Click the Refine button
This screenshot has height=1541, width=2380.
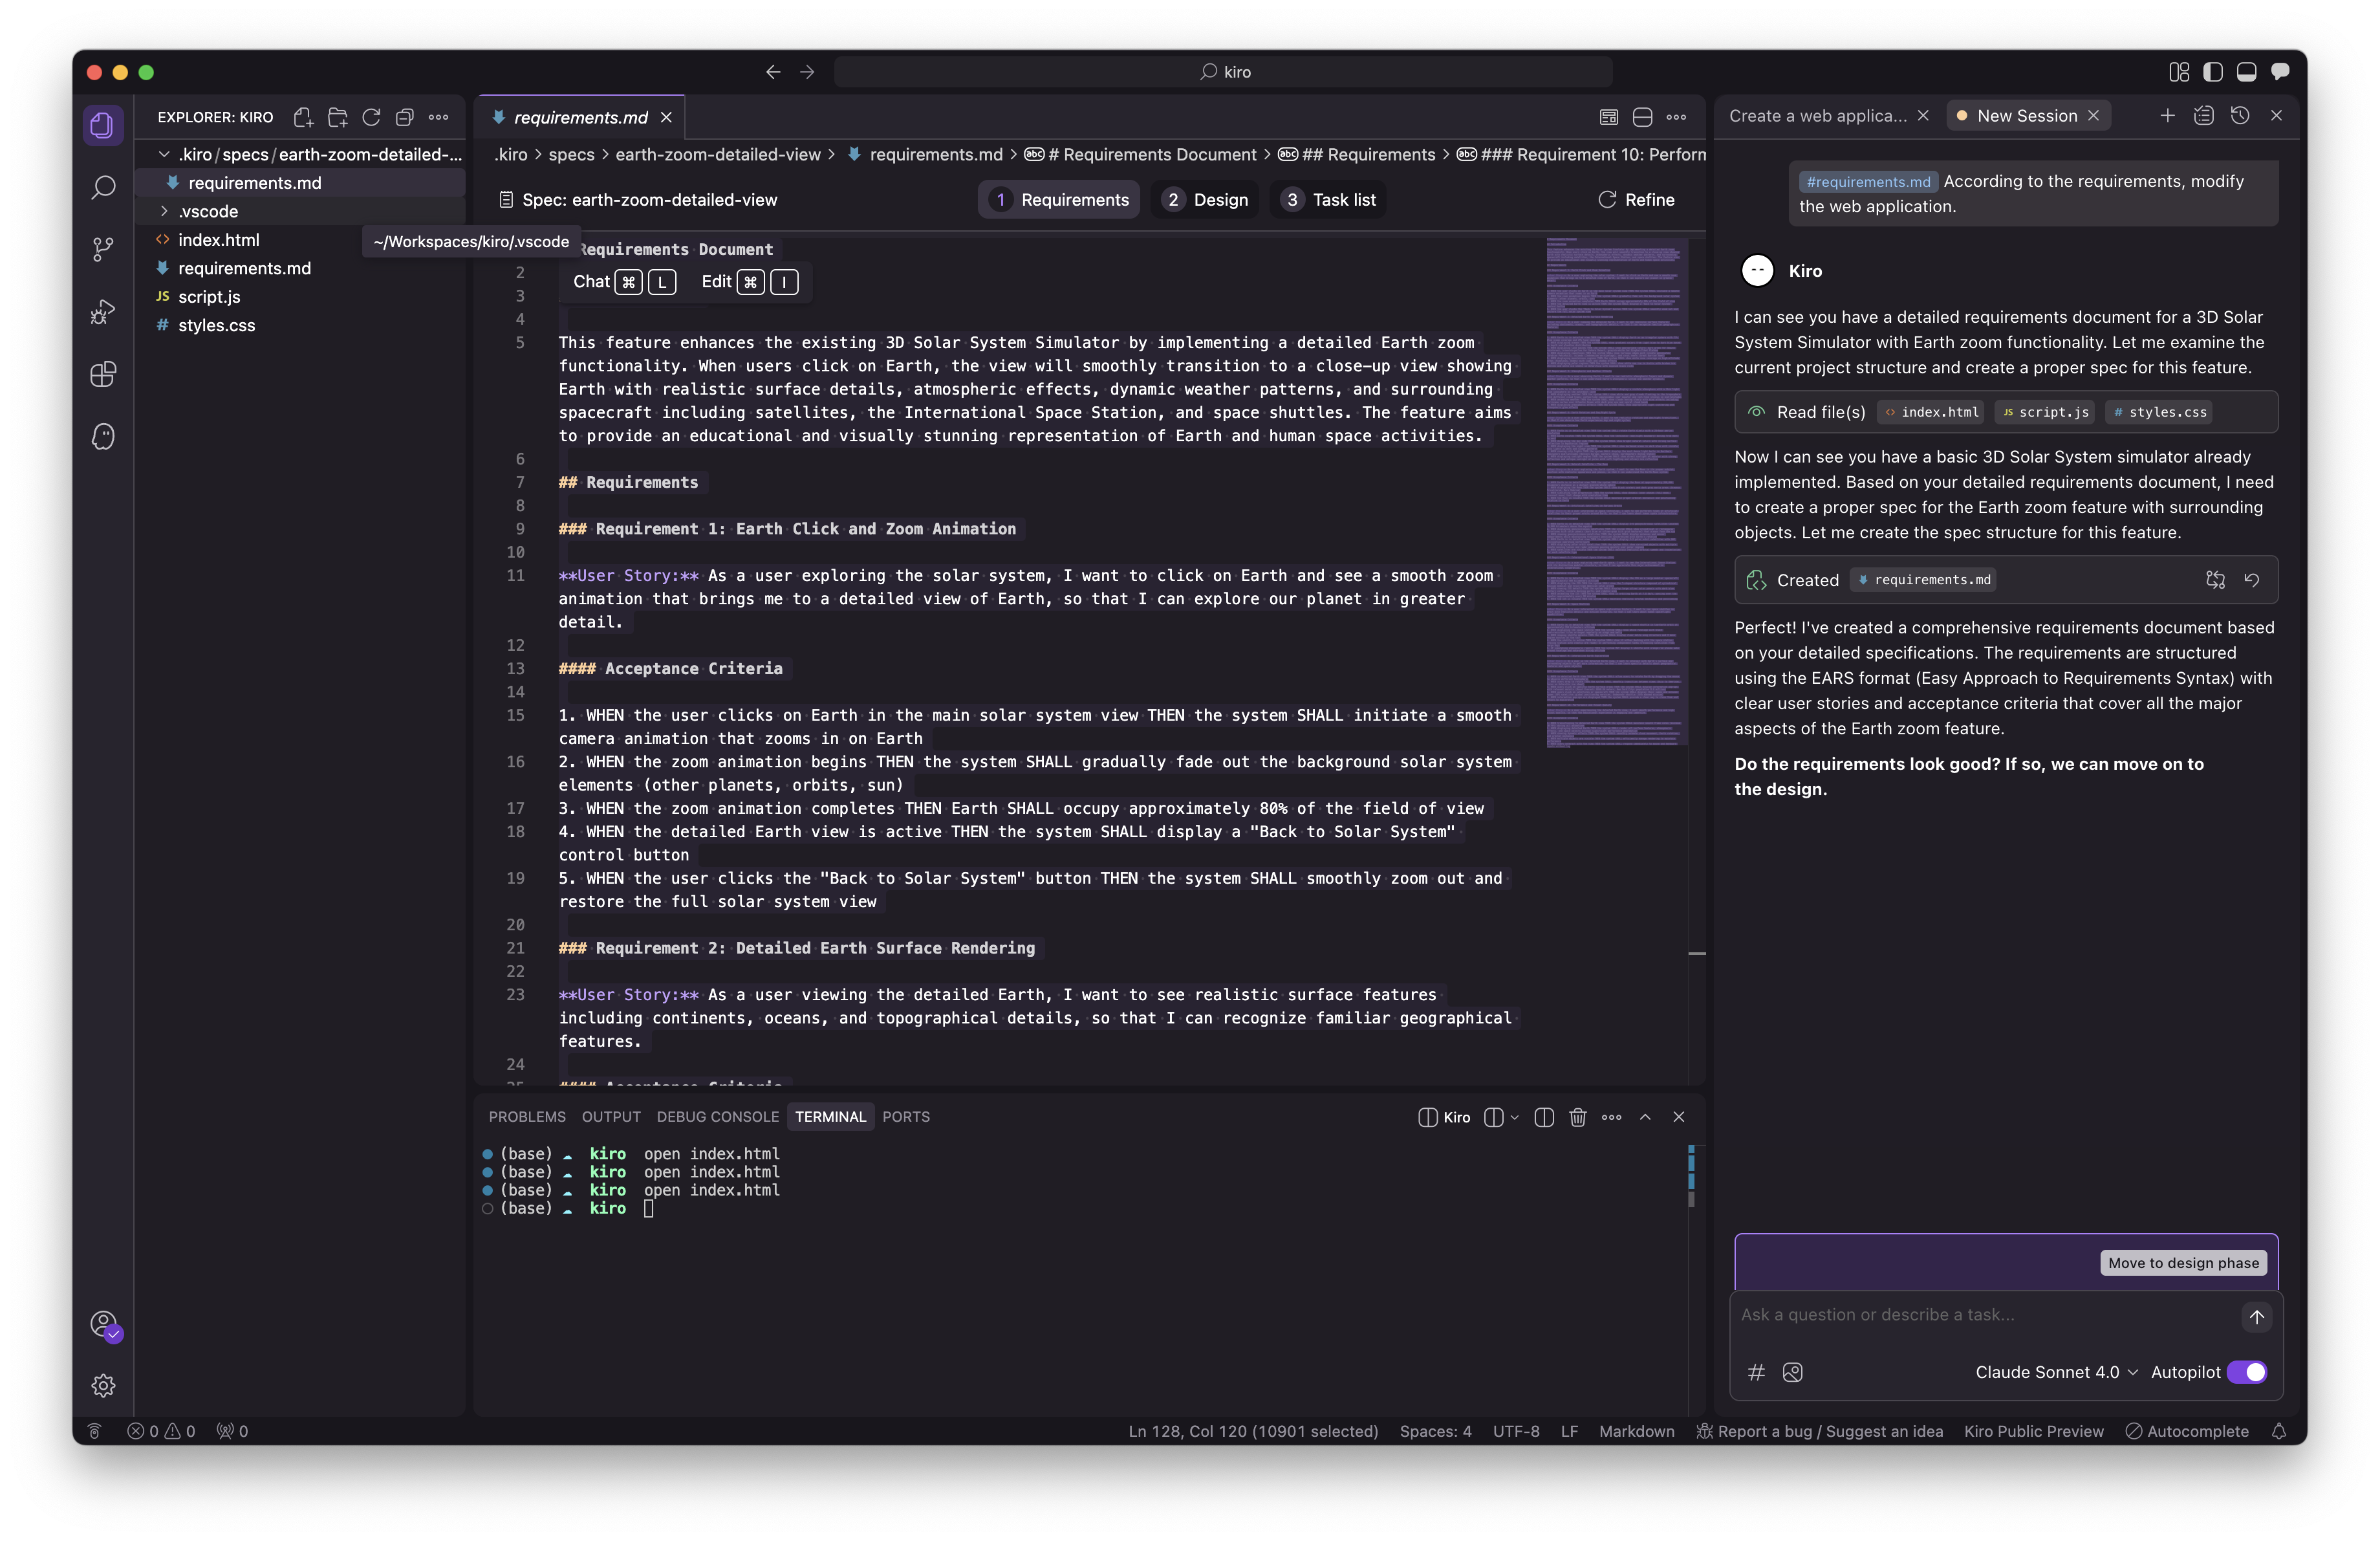1636,200
